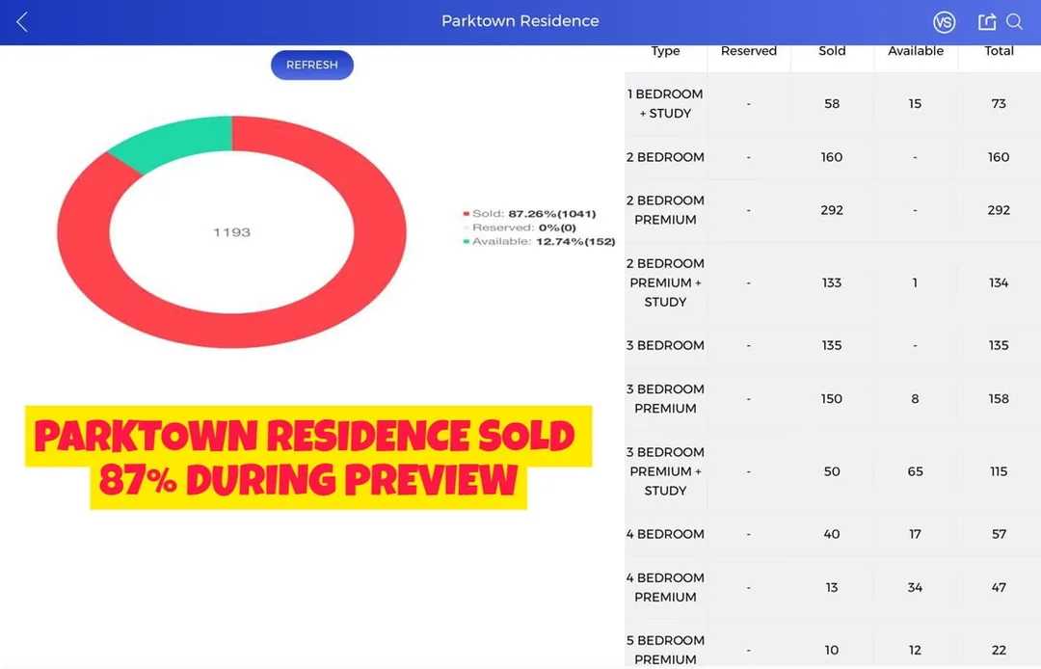This screenshot has height=669, width=1041.
Task: Select the 3 BEDROOM PREMIUM row label
Action: (665, 399)
